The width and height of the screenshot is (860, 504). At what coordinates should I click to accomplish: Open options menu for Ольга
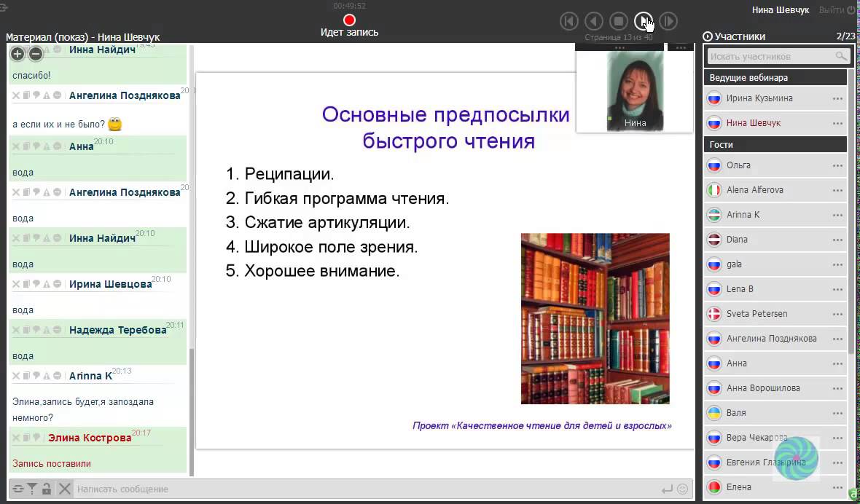pyautogui.click(x=837, y=165)
